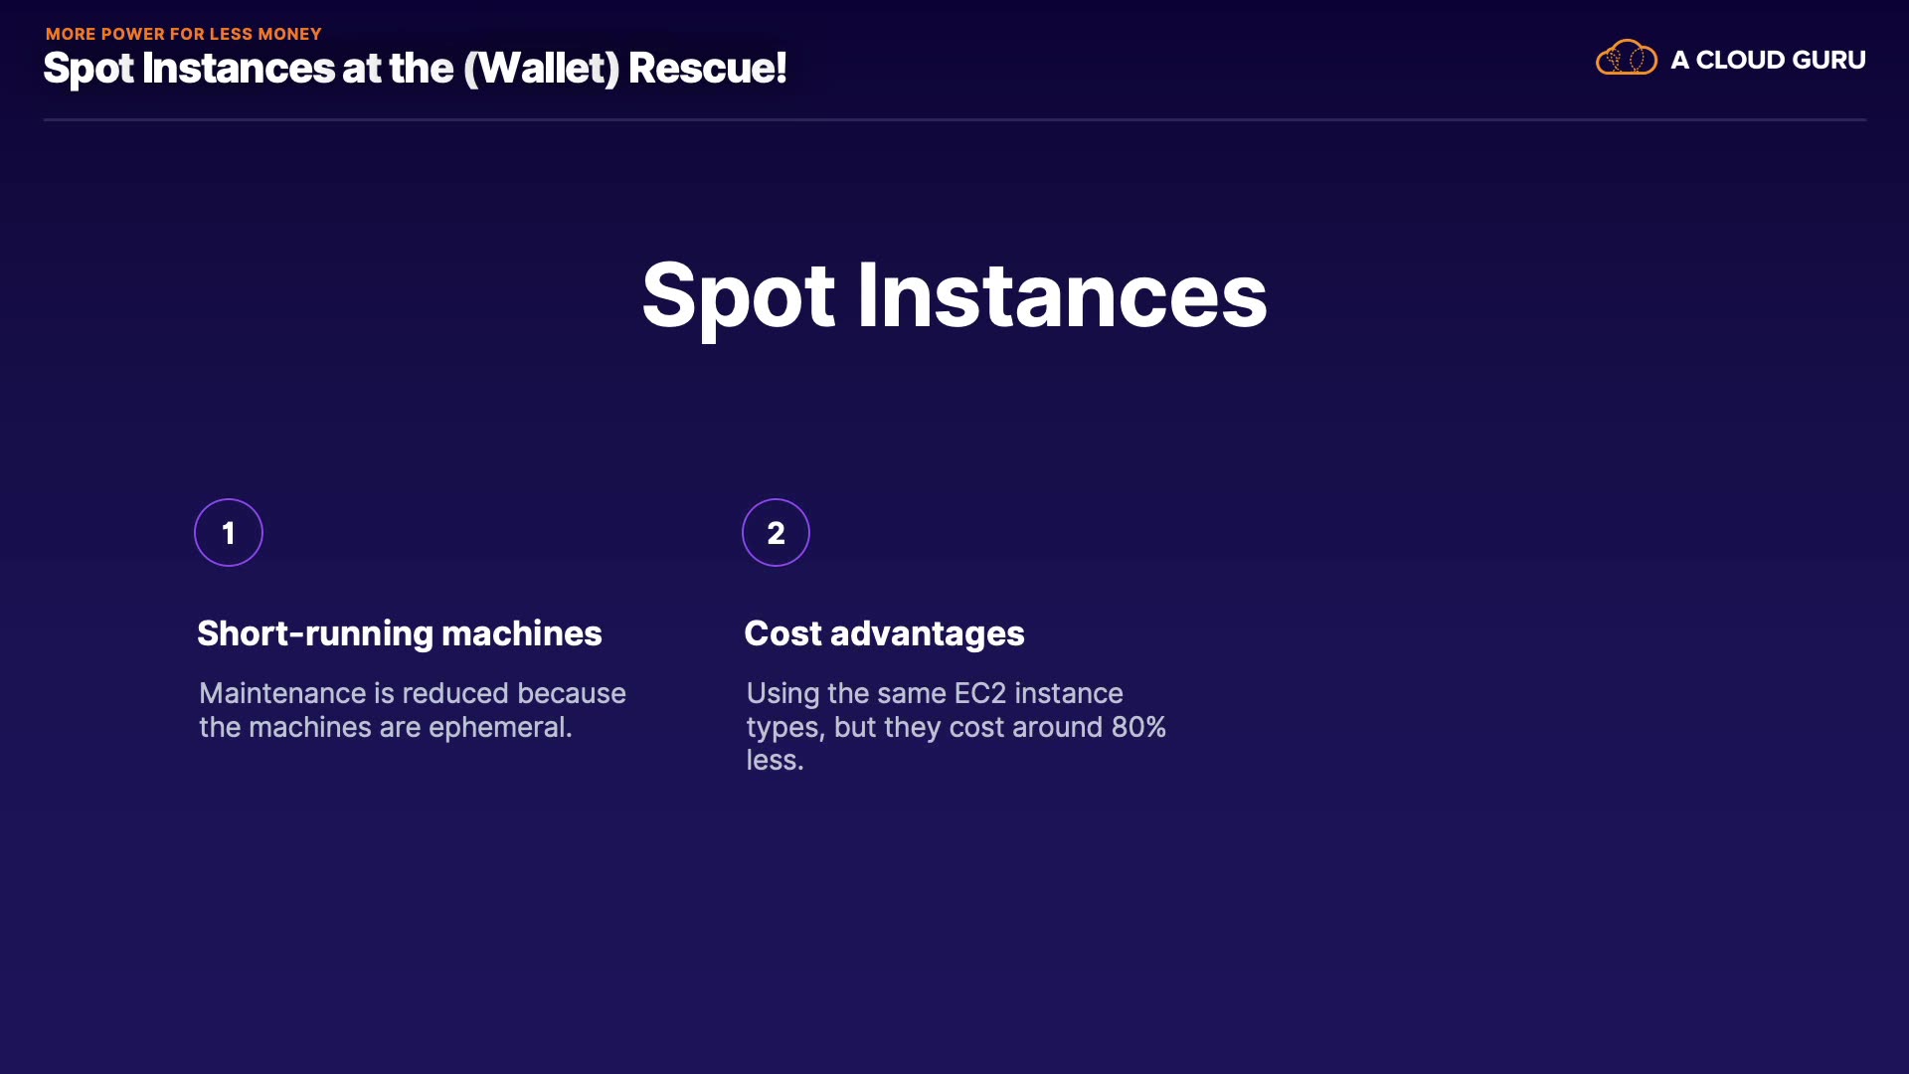1909x1074 pixels.
Task: Click the numbered circle 2 icon
Action: click(x=776, y=533)
